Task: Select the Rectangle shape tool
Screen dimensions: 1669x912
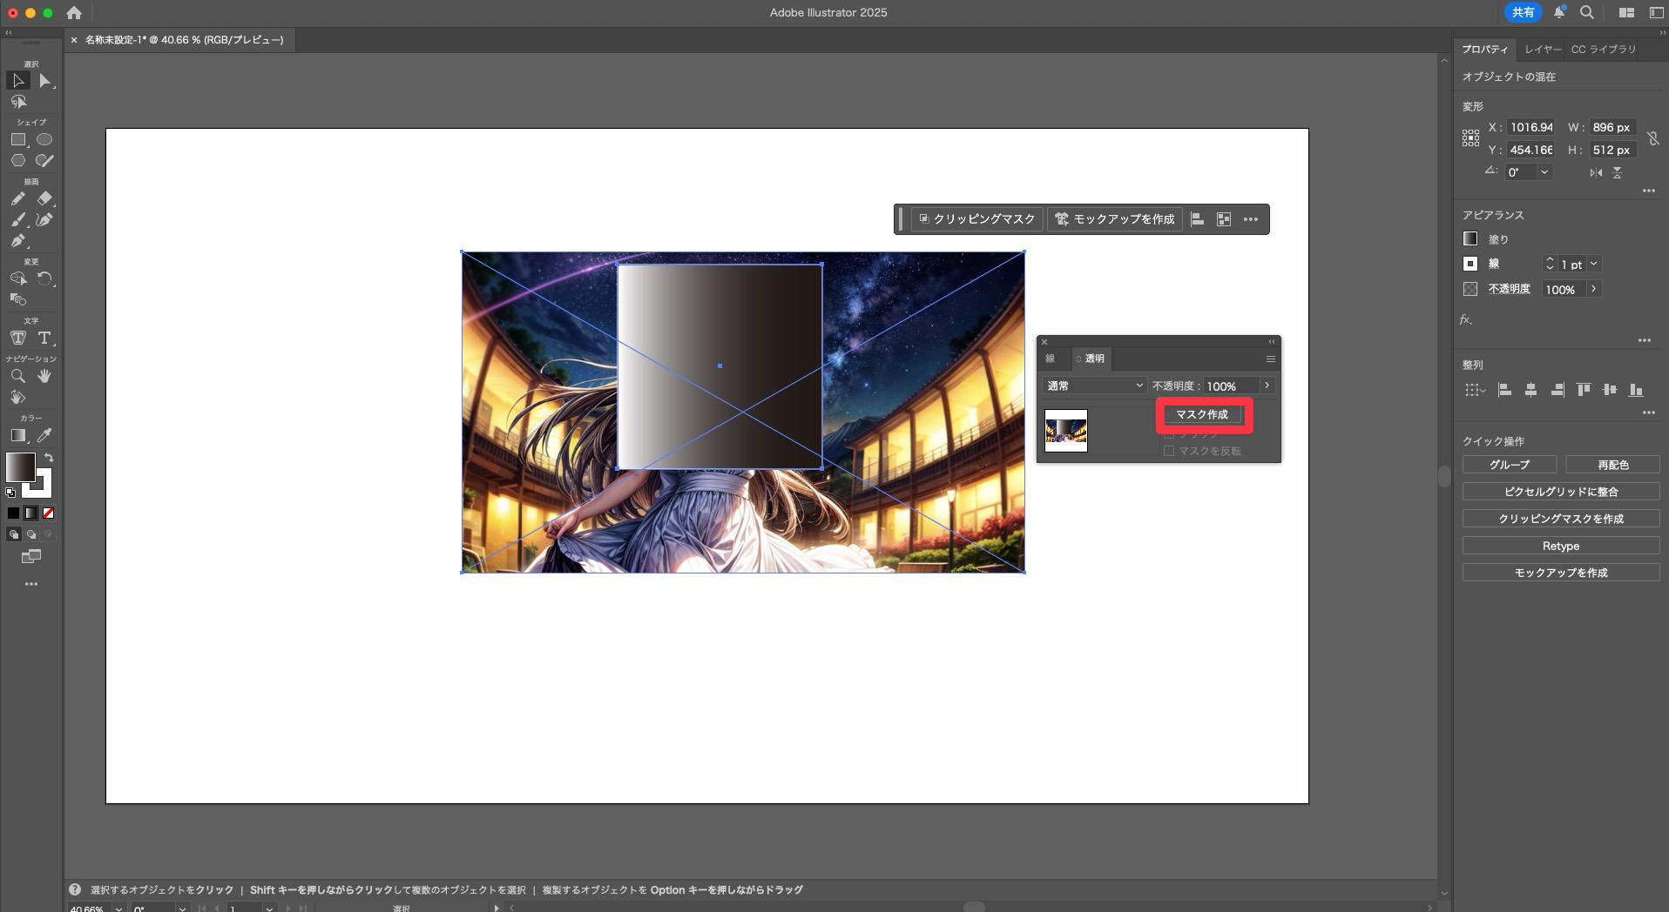Action: pos(18,139)
